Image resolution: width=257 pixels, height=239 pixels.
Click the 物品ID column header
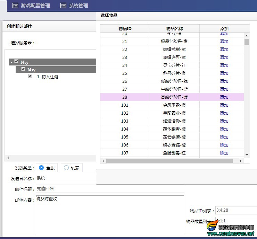(x=125, y=29)
